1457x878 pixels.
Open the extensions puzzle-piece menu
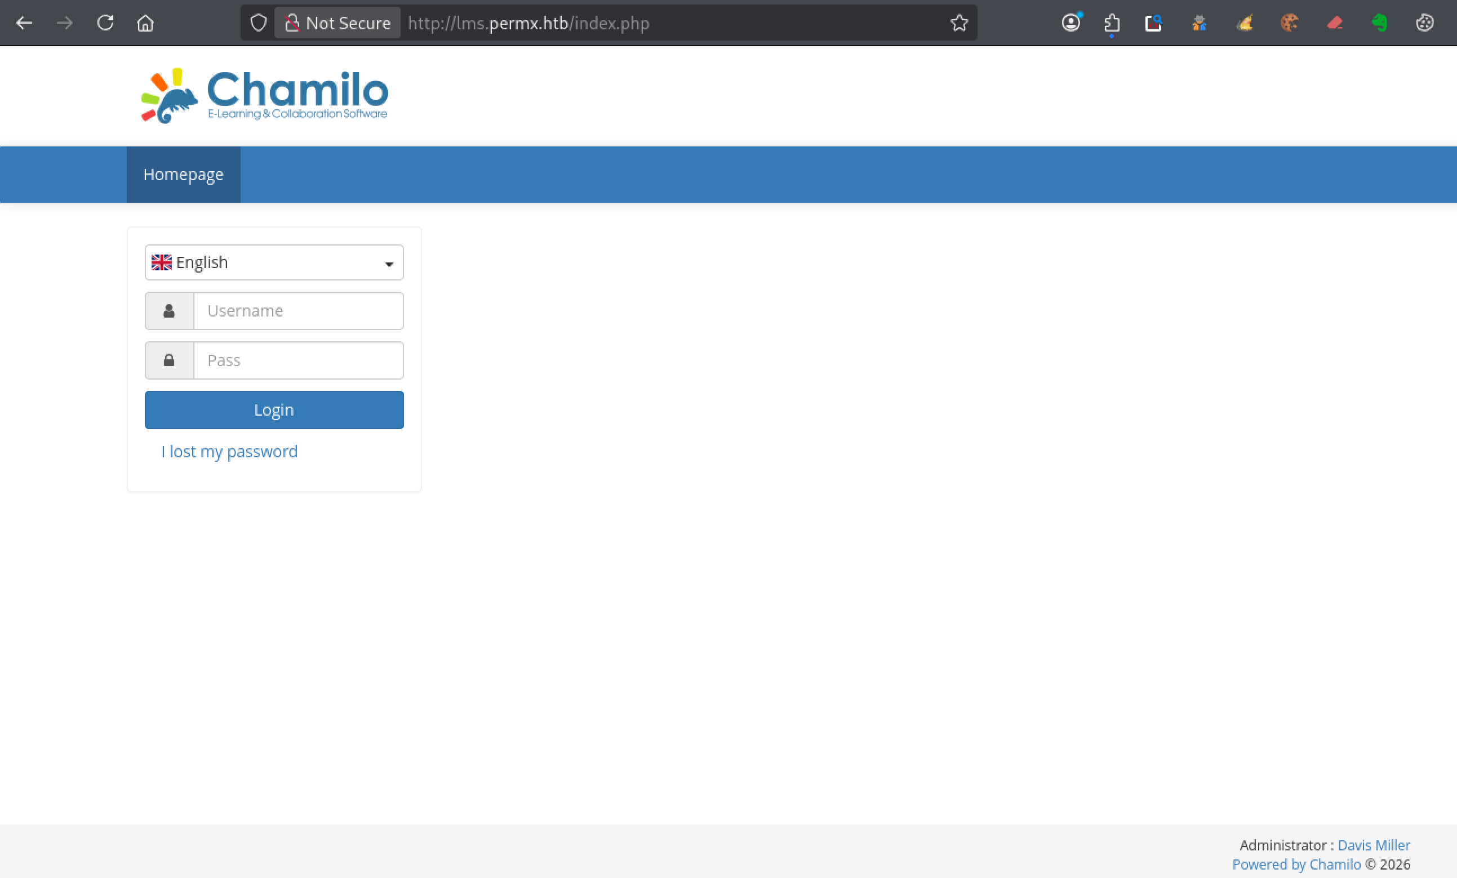pos(1112,23)
